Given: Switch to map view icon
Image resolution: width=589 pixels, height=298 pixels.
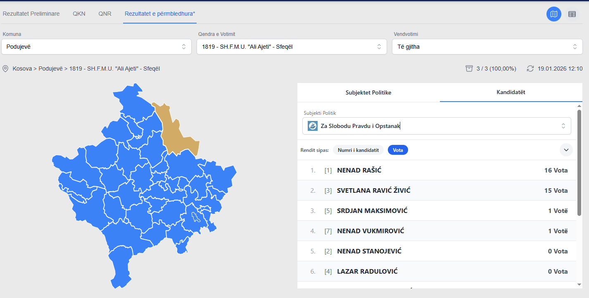Looking at the screenshot, I should [x=554, y=14].
